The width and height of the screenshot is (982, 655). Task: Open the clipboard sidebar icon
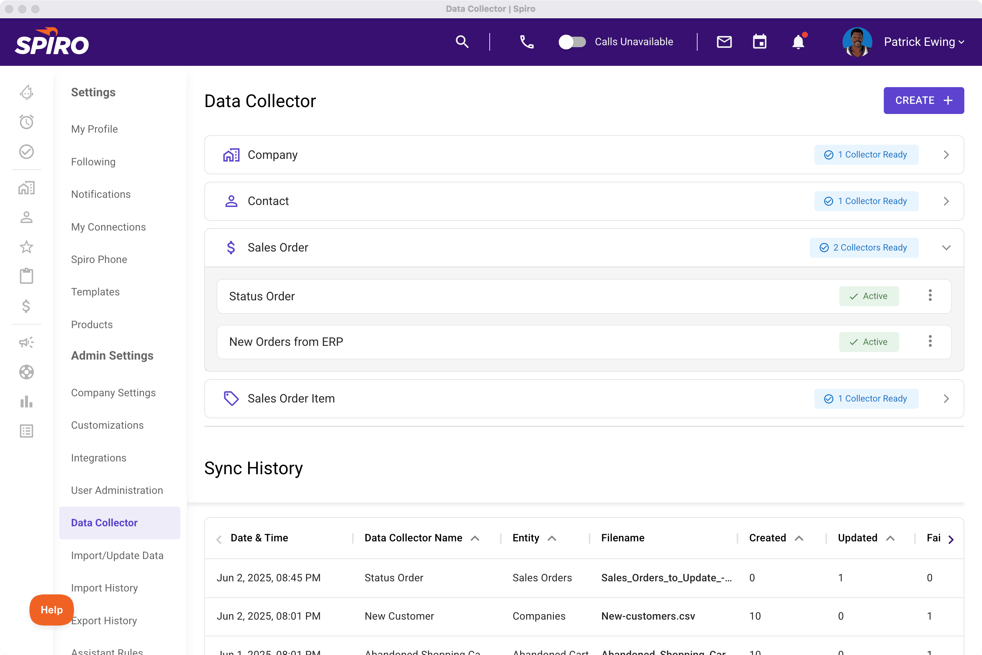26,276
